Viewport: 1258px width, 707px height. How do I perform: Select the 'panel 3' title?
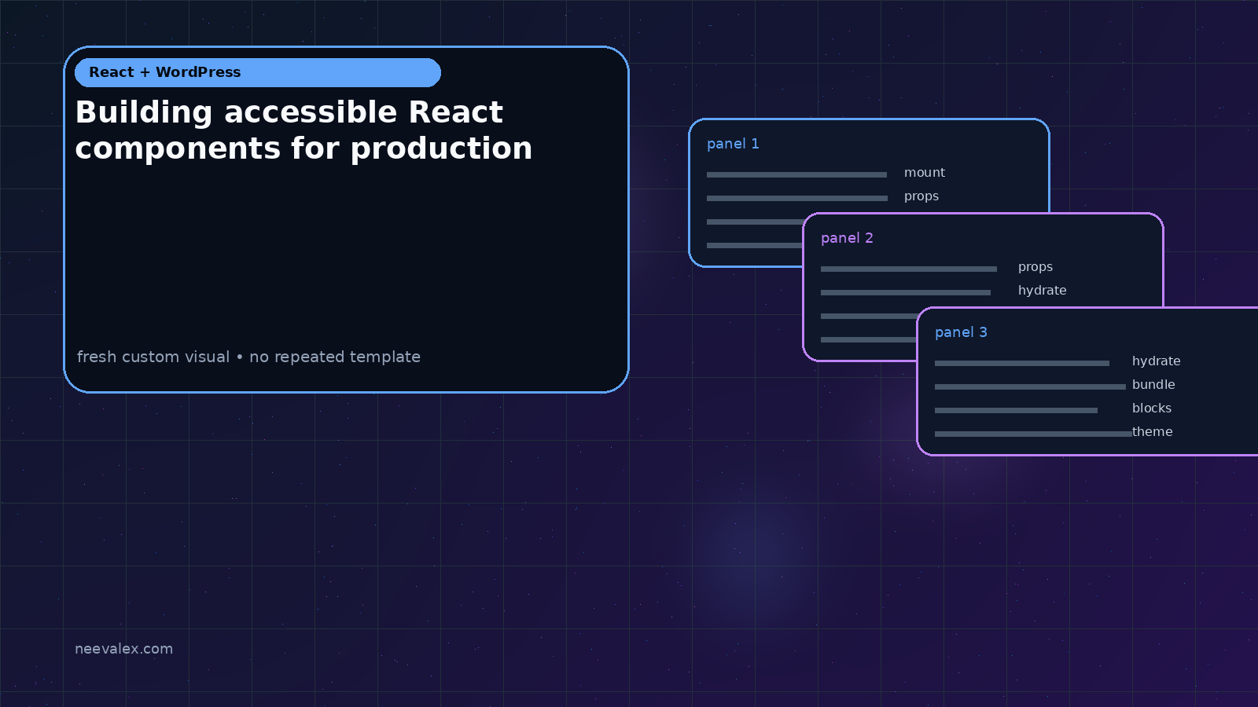click(961, 332)
